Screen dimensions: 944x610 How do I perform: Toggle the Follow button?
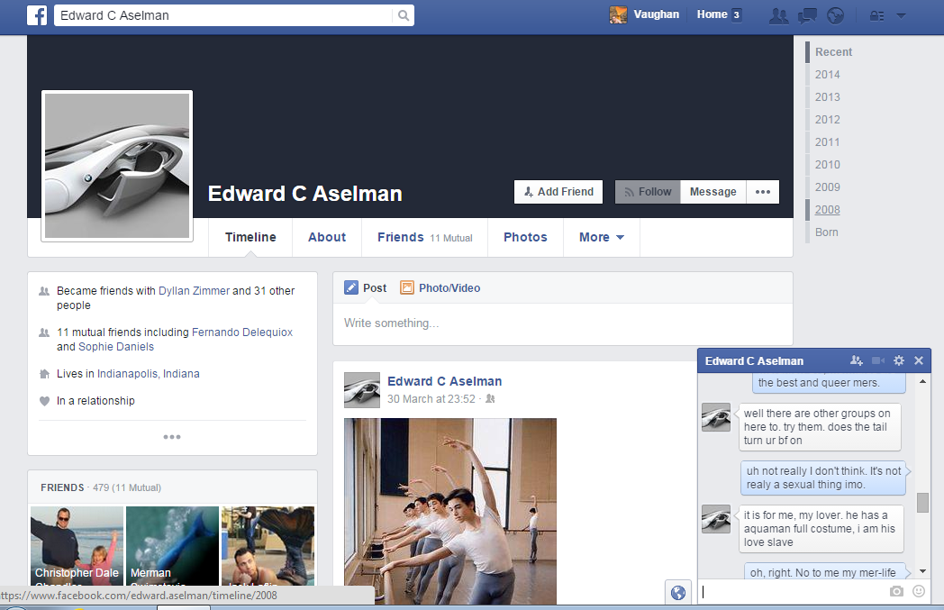(647, 192)
